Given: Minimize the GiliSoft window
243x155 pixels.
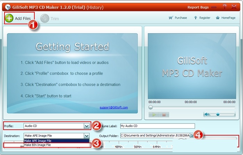Looking at the screenshot, I should click(214, 7).
